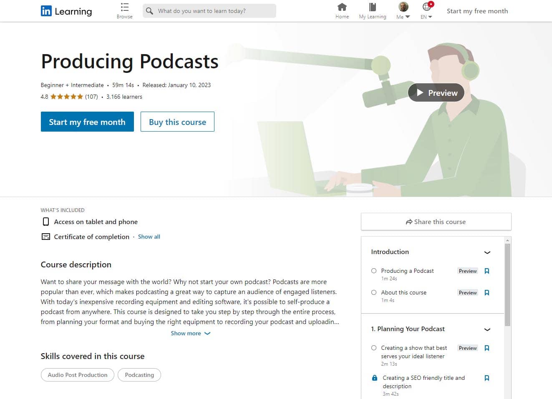Click the Beginner + Intermediate level text

[72, 85]
